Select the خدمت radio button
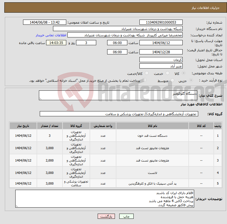Image resolution: width=227 pixels, height=224 pixels. click(x=167, y=73)
